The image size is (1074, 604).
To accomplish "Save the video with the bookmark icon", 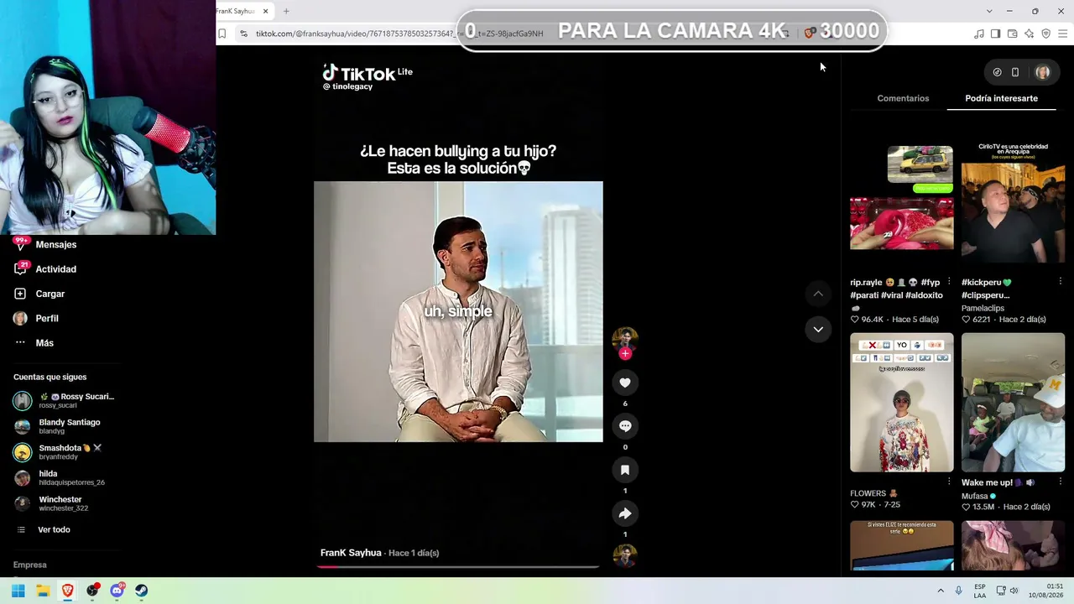I will pyautogui.click(x=625, y=470).
